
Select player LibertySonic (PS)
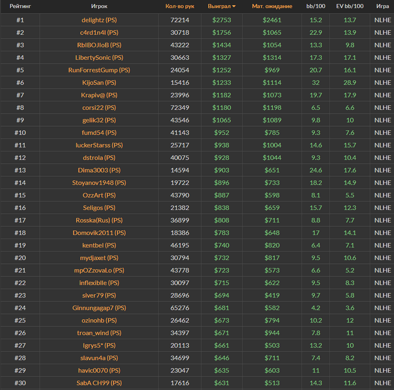(99, 57)
